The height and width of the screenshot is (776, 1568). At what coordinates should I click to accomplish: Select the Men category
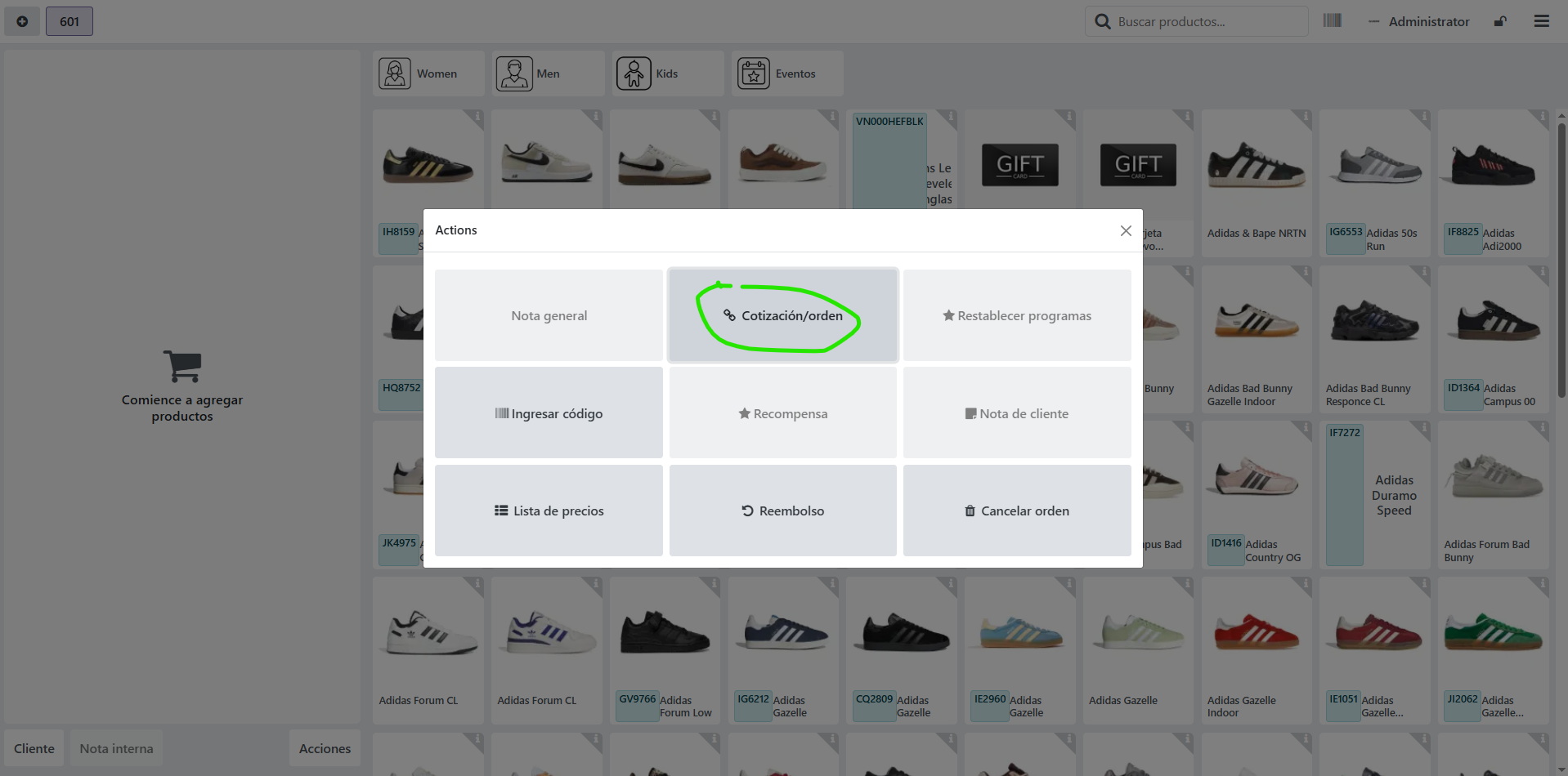point(549,74)
